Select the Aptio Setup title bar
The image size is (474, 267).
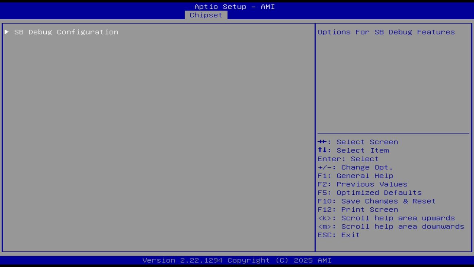[x=234, y=6]
